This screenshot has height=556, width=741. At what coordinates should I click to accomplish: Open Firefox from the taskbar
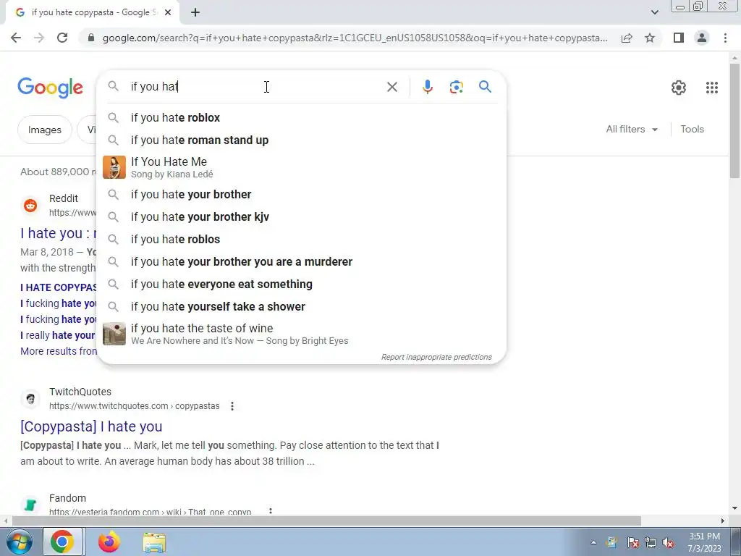pos(109,542)
